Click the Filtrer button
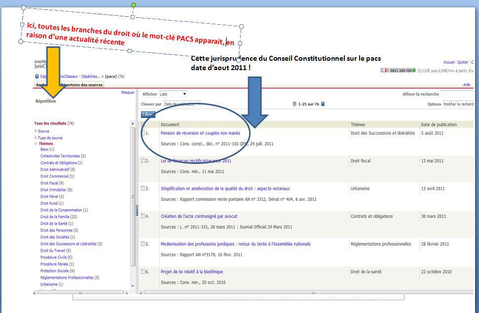 click(x=147, y=115)
